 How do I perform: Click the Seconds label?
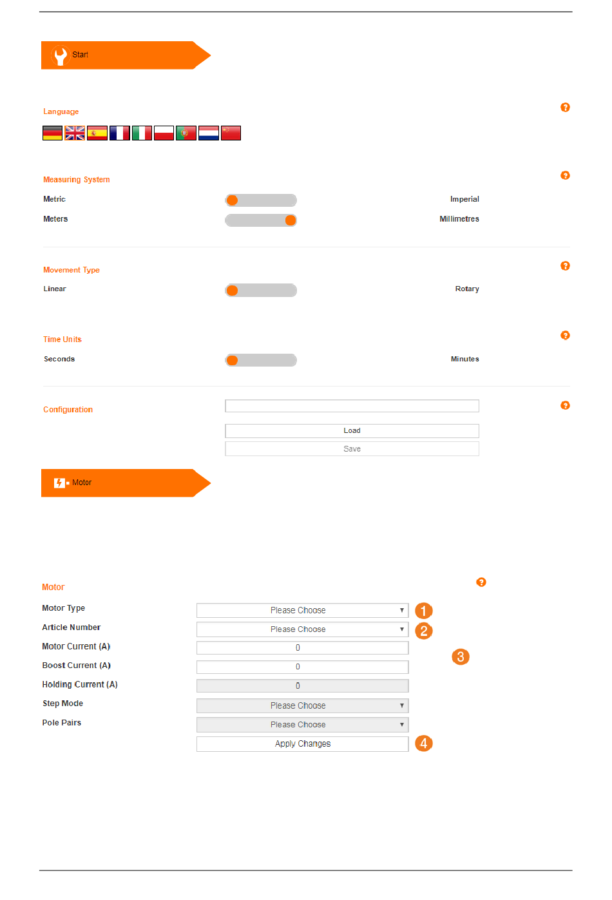pyautogui.click(x=59, y=359)
